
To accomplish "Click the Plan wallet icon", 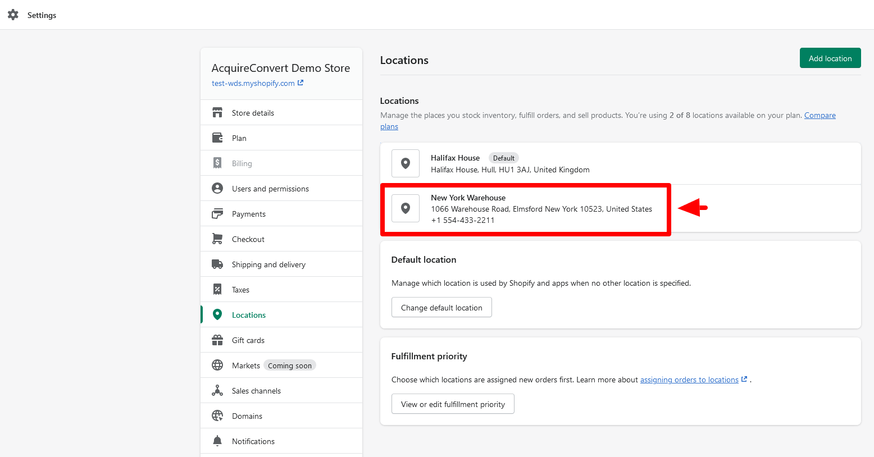I will 217,138.
